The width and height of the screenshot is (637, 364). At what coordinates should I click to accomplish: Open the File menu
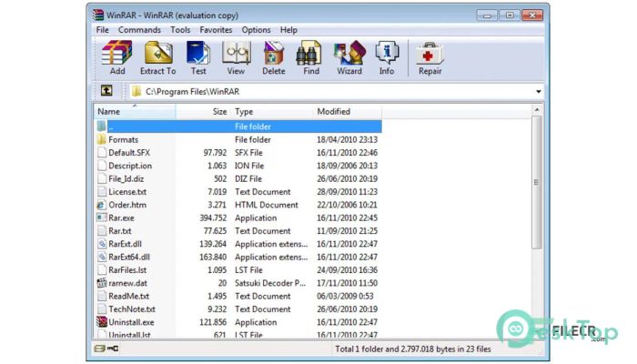click(x=102, y=30)
